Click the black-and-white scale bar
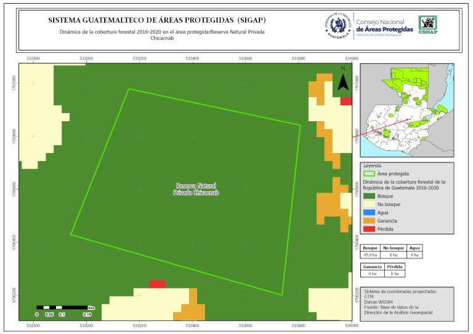 tap(61, 306)
